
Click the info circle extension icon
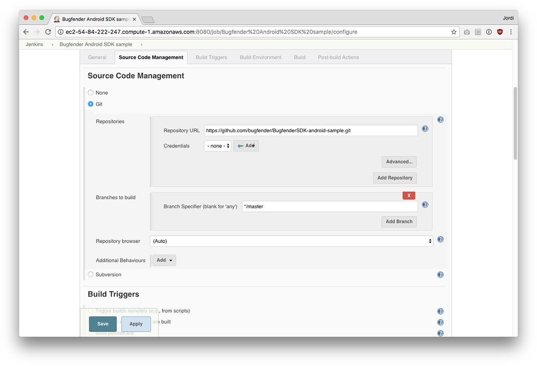(489, 32)
